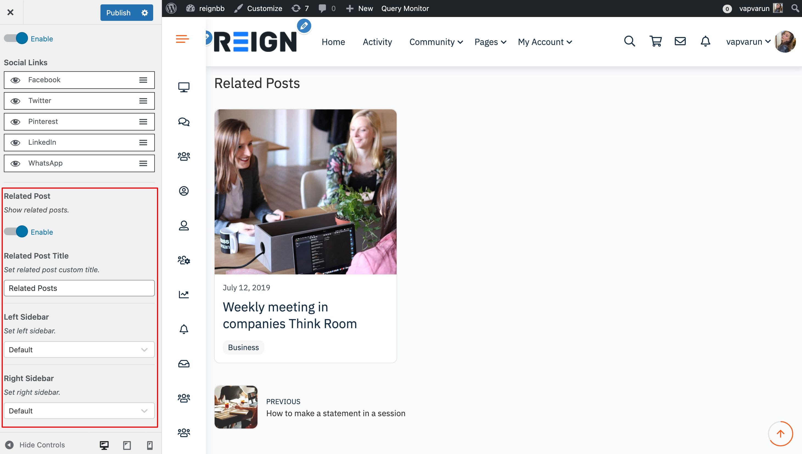Click the Related Post Title input
Viewport: 802px width, 454px height.
pyautogui.click(x=79, y=288)
